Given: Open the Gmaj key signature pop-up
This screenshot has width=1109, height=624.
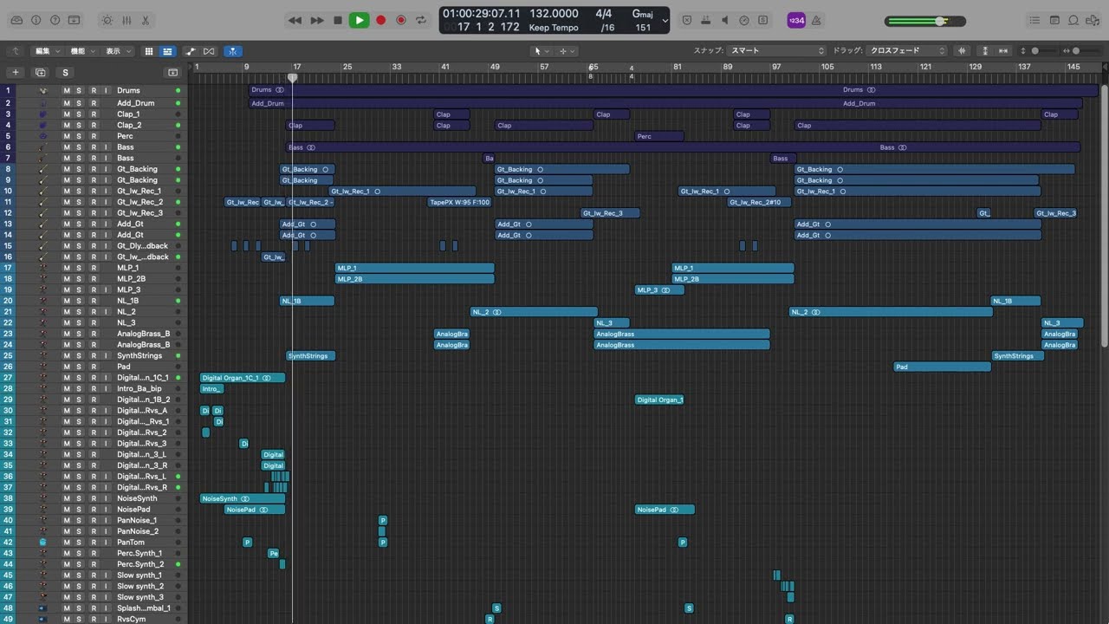Looking at the screenshot, I should (643, 14).
